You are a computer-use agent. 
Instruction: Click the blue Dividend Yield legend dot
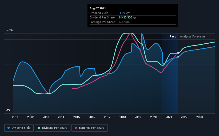point(9,128)
